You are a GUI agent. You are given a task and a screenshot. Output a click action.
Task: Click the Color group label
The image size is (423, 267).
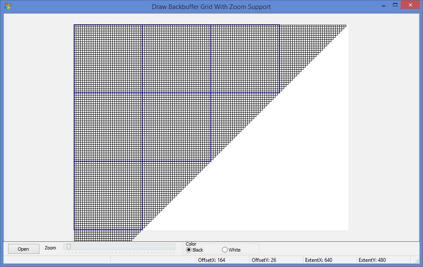tap(191, 244)
